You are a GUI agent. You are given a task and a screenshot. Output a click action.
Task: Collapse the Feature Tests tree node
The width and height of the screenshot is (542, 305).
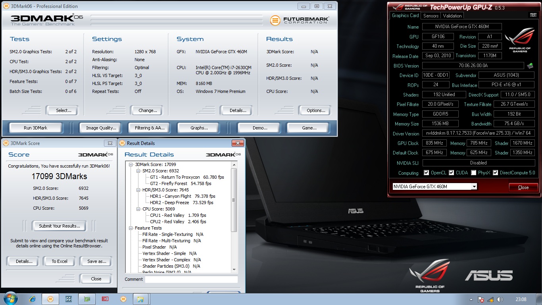(x=131, y=228)
